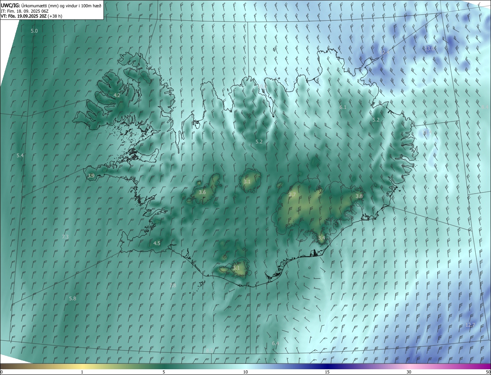This screenshot has height=375, width=491.
Task: Click the 7.8 value off the south coast
Action: tap(173, 285)
